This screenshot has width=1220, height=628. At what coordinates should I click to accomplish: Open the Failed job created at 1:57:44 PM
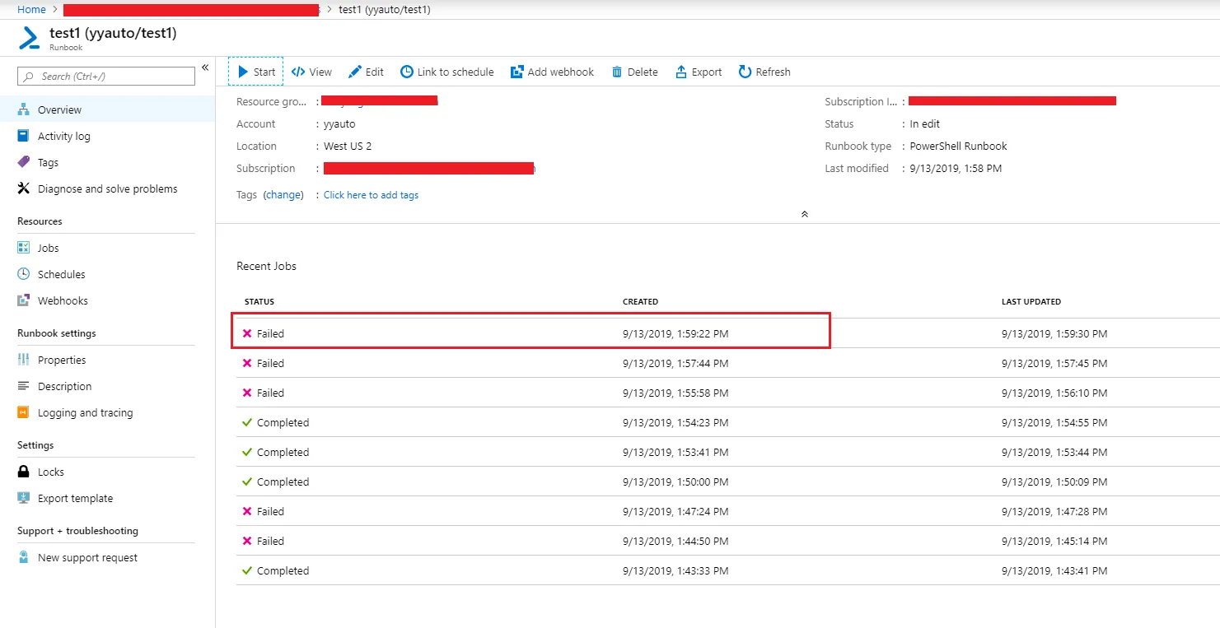tap(727, 363)
